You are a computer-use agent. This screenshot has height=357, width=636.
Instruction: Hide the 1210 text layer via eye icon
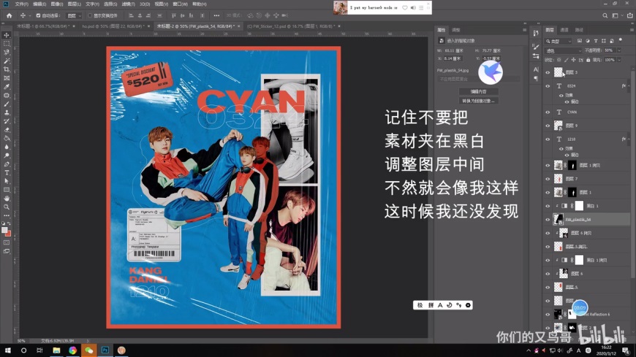coord(548,139)
